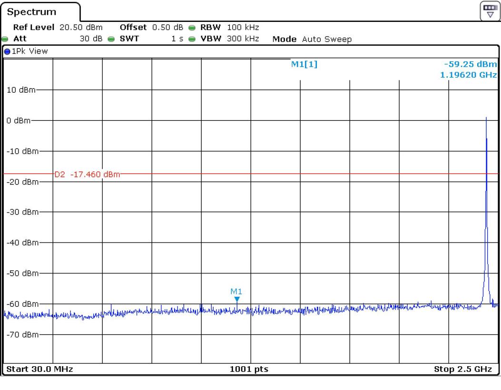Screen dimensions: 501x390
Task: Click the green indicator next to SWT
Action: pos(111,39)
